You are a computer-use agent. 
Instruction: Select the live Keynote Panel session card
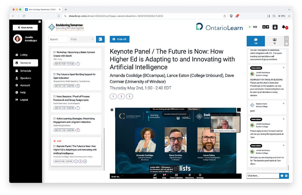tap(75, 150)
